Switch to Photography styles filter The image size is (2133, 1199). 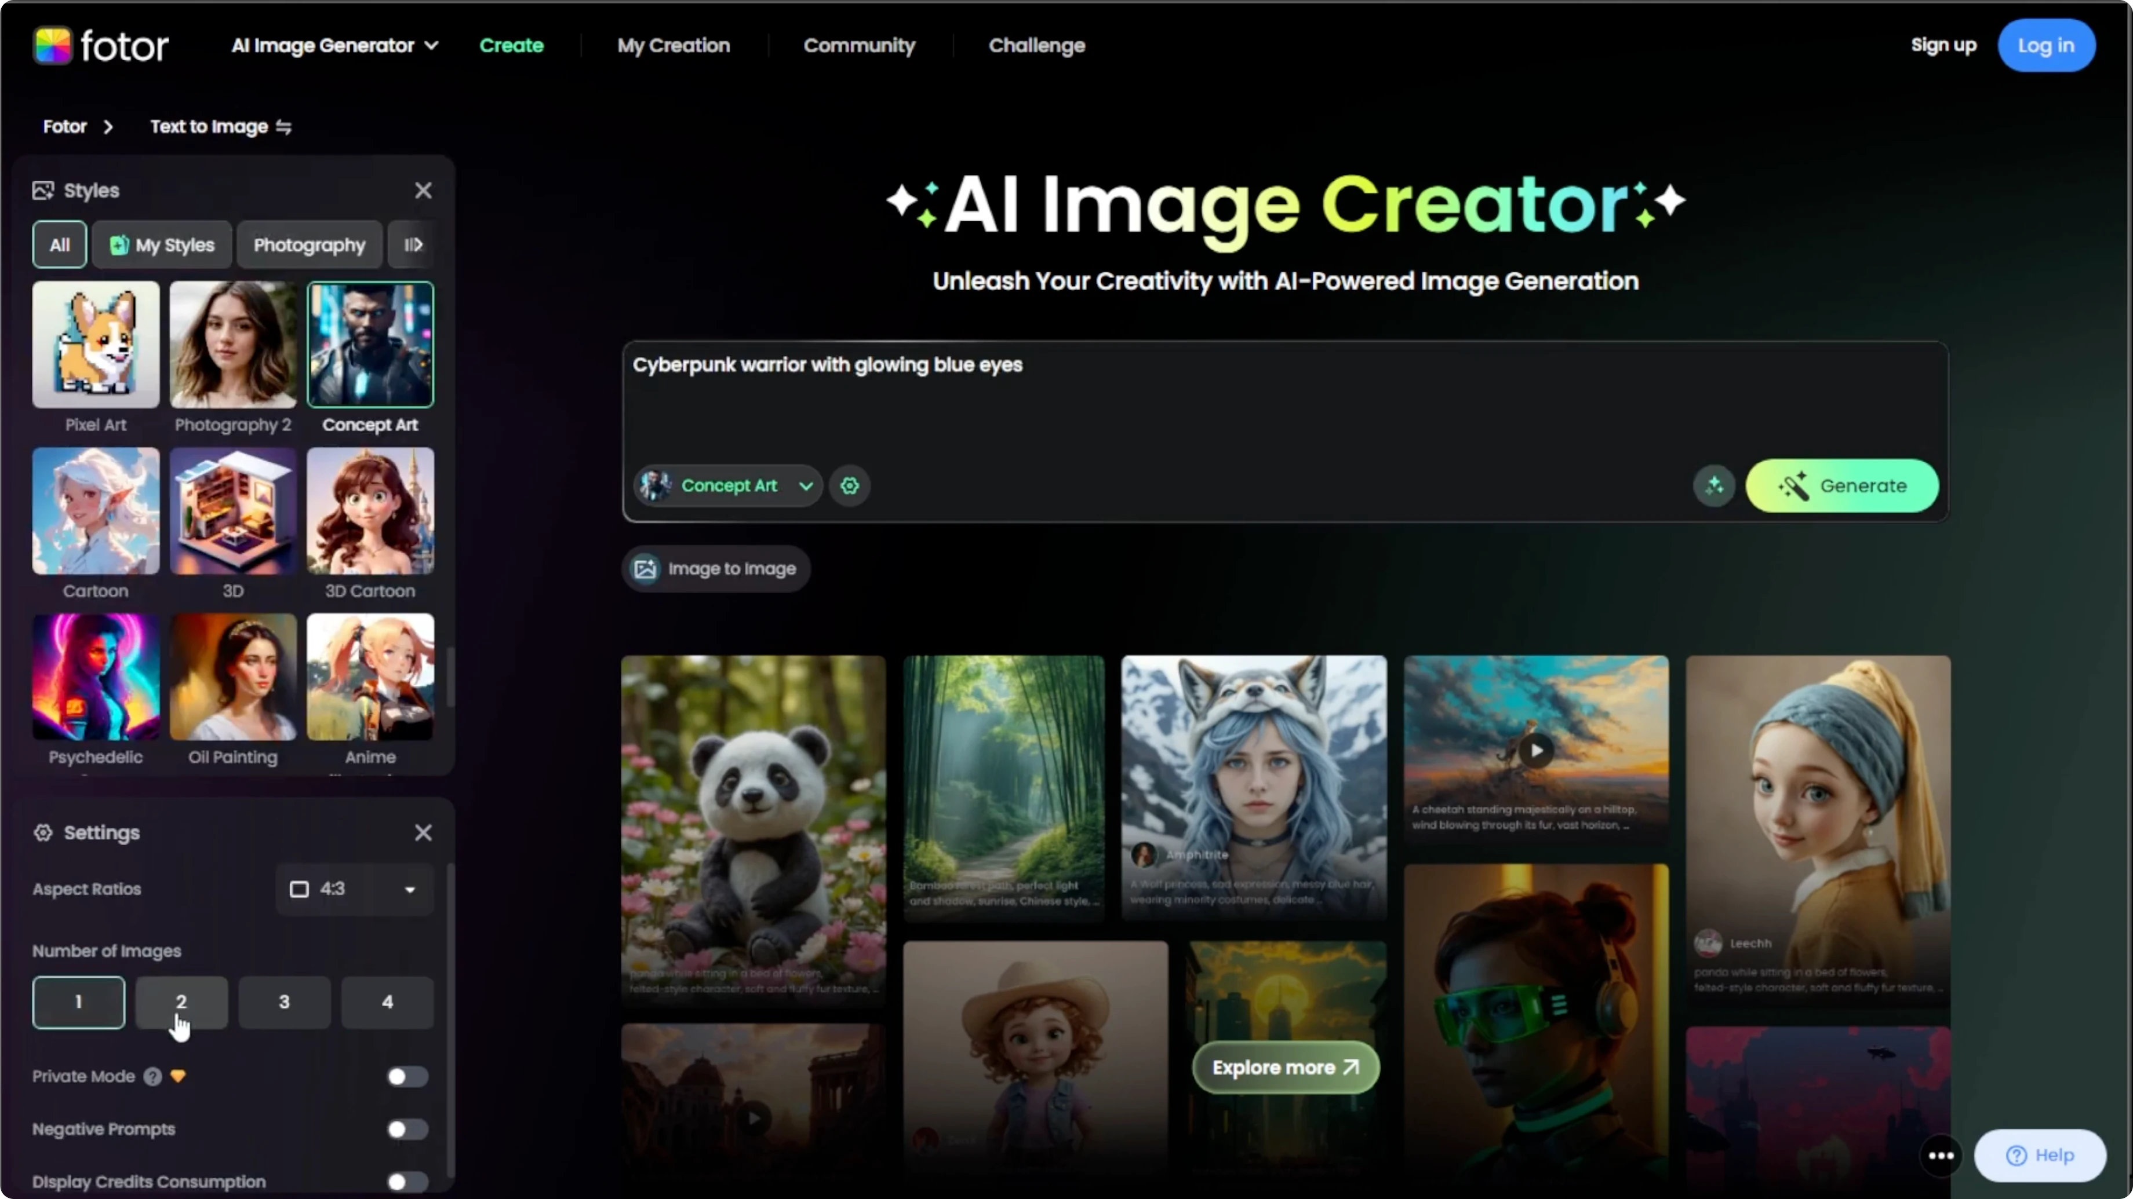click(309, 245)
